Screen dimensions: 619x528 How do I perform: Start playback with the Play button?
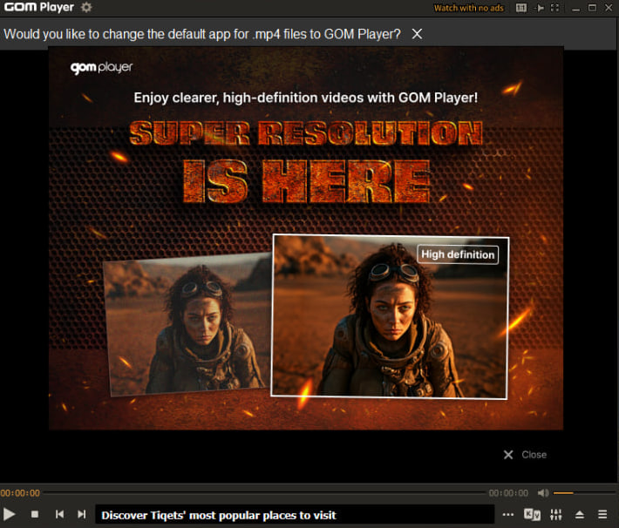pos(9,515)
